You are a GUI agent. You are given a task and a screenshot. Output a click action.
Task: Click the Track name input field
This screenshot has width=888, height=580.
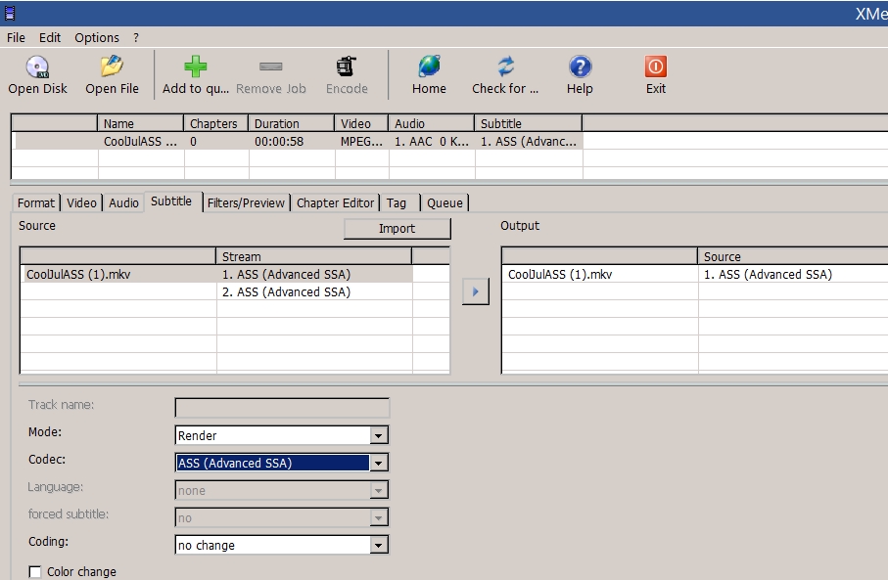click(282, 408)
